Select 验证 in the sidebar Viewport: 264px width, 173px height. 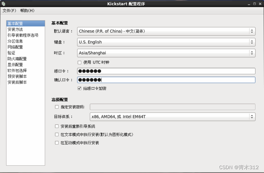26,53
